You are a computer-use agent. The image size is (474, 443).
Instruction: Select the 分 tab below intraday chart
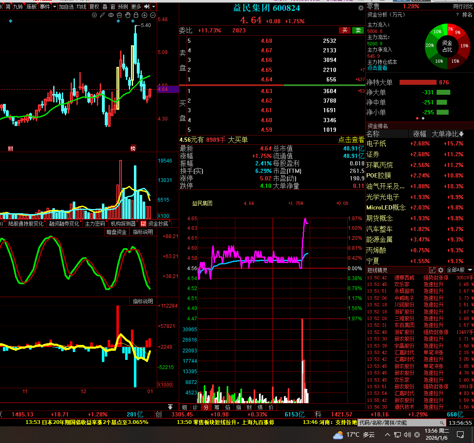(206, 407)
